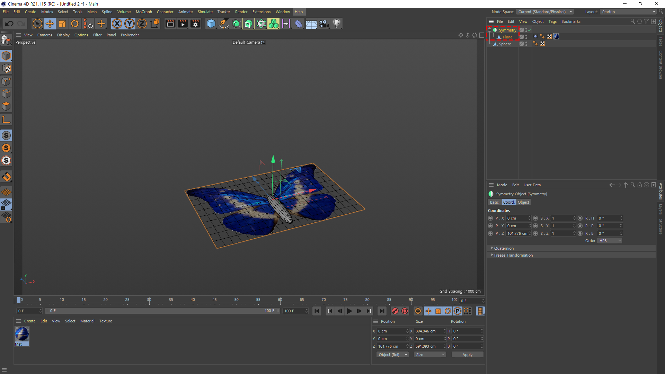Toggle the Symmetry enable checkmark

click(x=530, y=30)
